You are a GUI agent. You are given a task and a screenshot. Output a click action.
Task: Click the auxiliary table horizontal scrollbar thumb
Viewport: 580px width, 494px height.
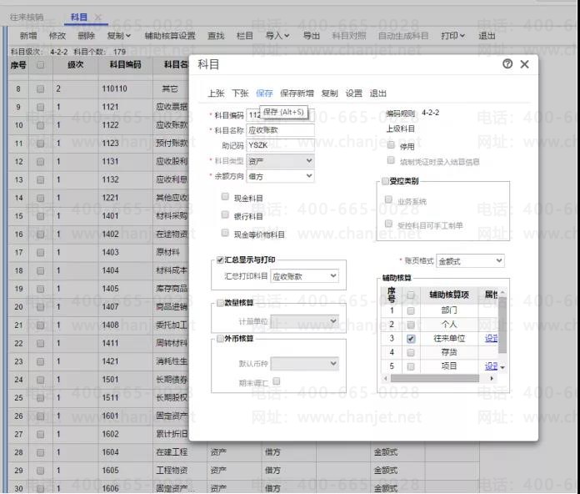(x=435, y=378)
